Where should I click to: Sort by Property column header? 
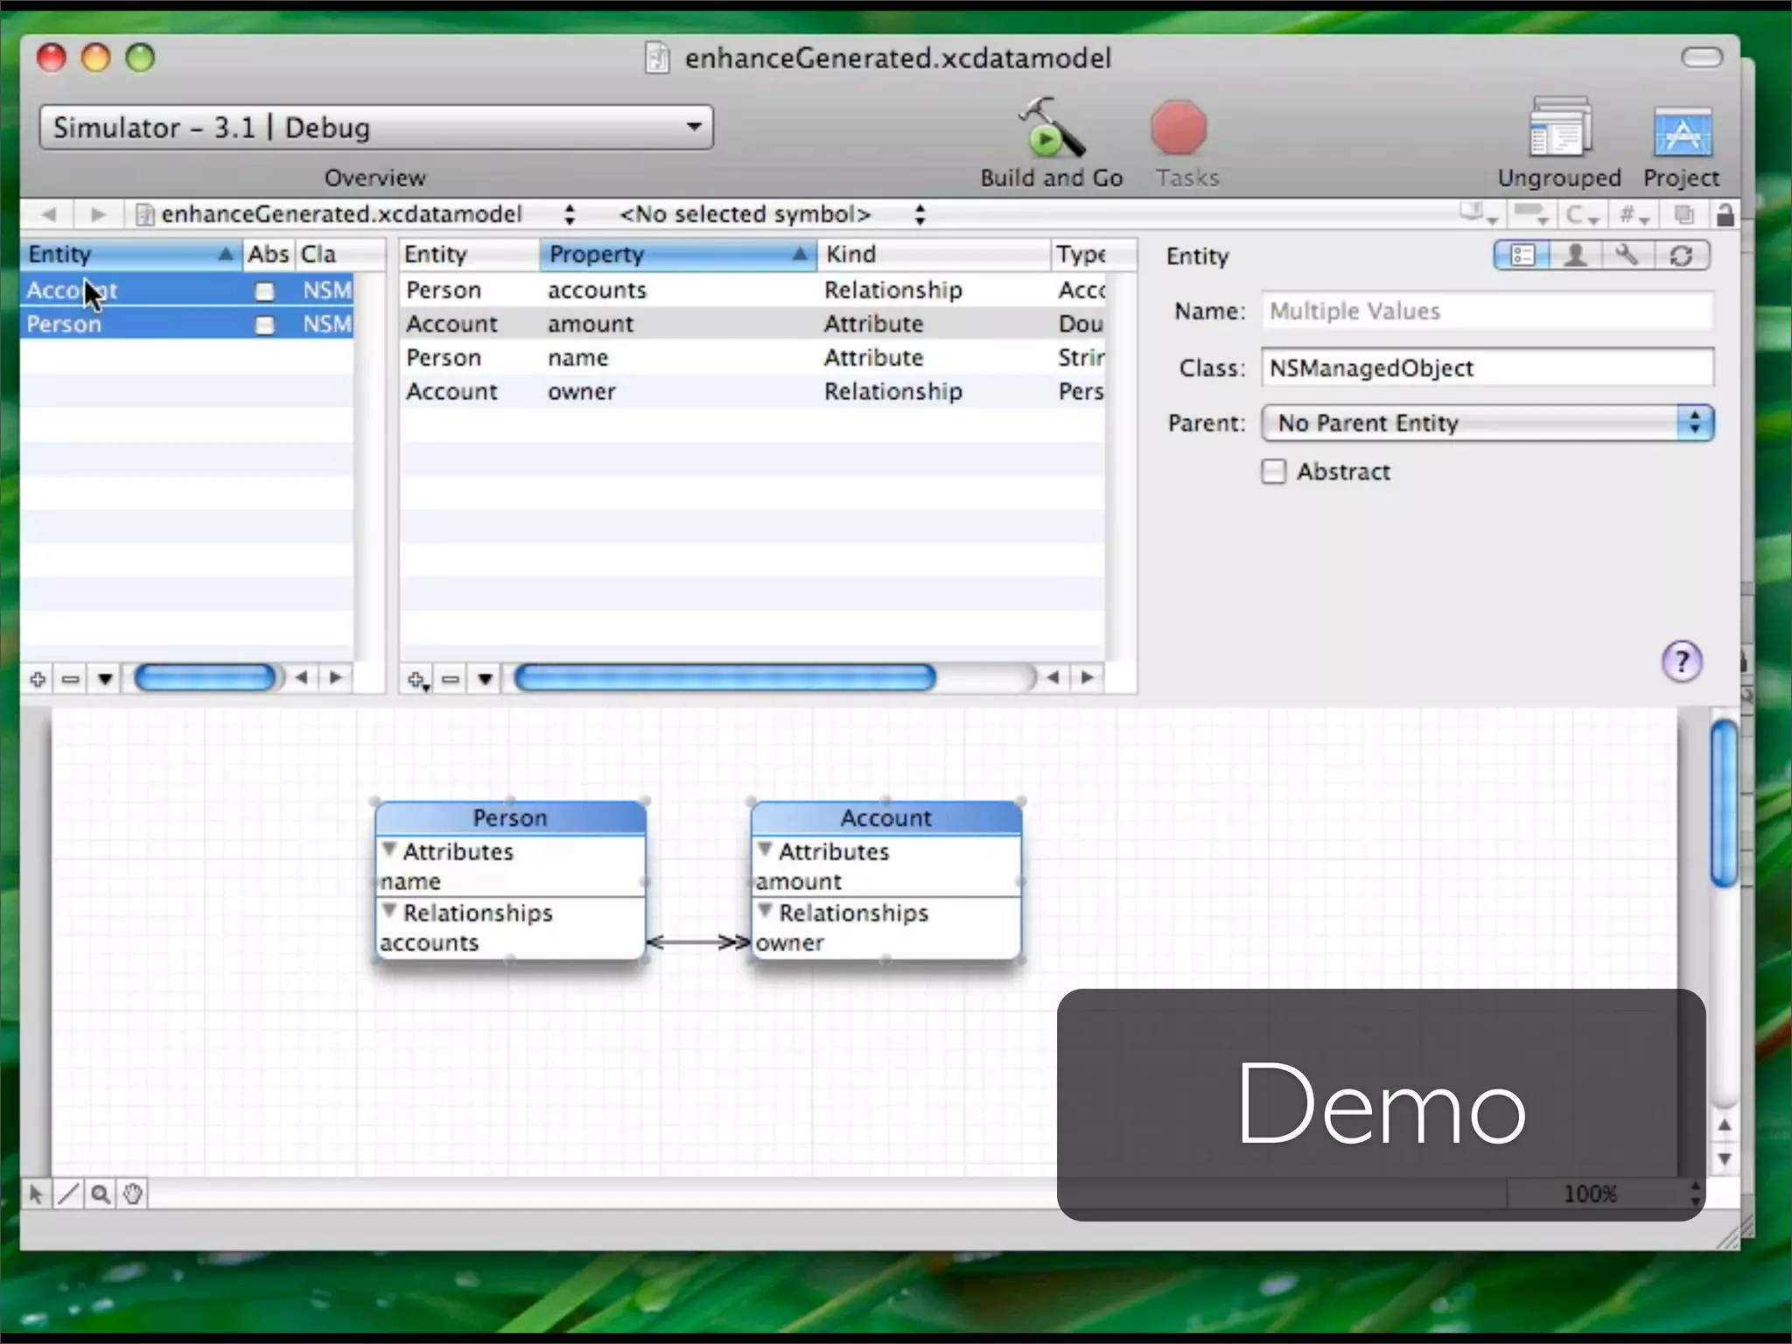[678, 255]
